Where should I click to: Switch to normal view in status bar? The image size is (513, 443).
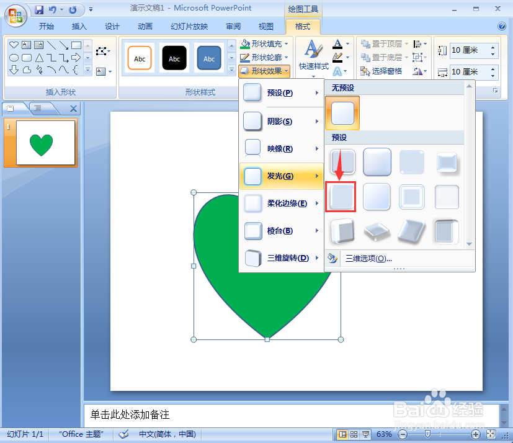[x=342, y=434]
